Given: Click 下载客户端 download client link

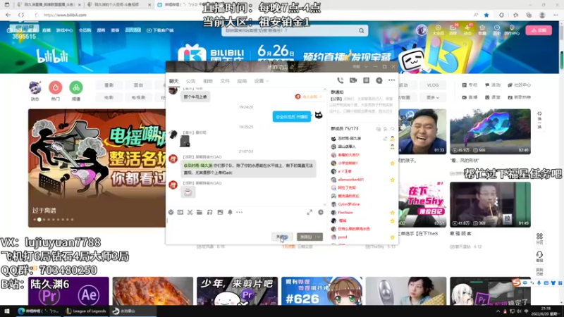Looking at the screenshot, I should [x=161, y=30].
